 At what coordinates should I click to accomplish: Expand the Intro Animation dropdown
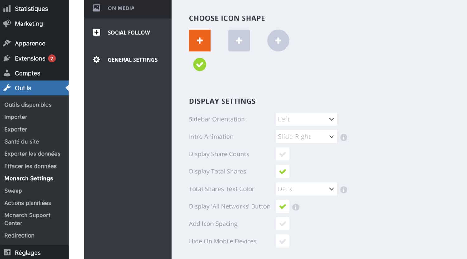(307, 136)
